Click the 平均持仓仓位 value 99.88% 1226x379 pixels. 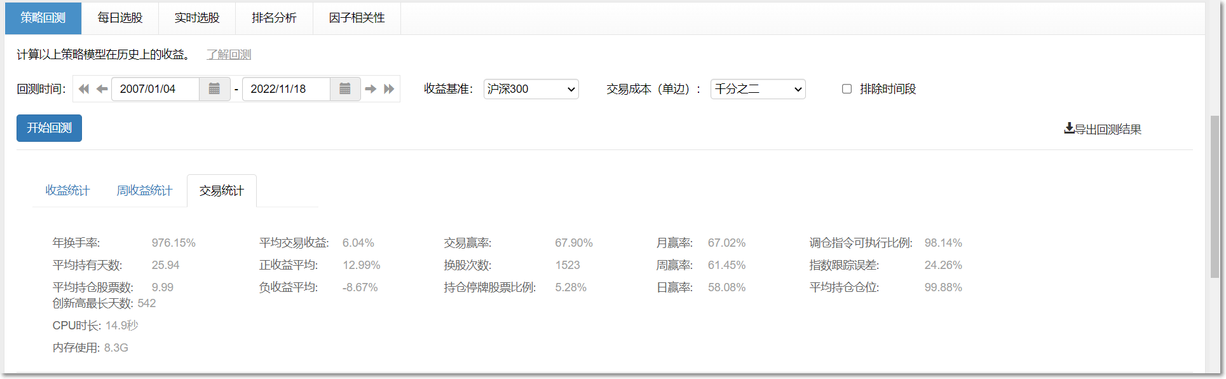(943, 287)
